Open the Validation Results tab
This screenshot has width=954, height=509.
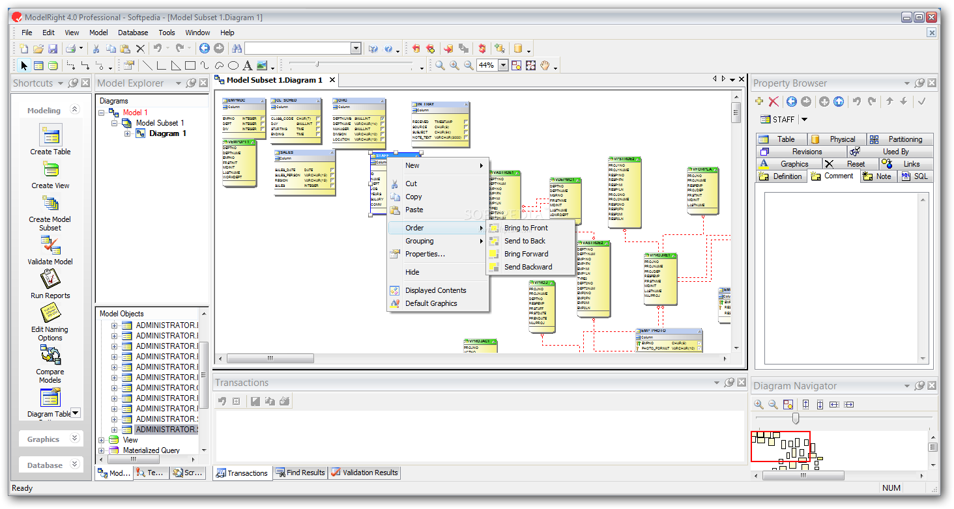(365, 473)
